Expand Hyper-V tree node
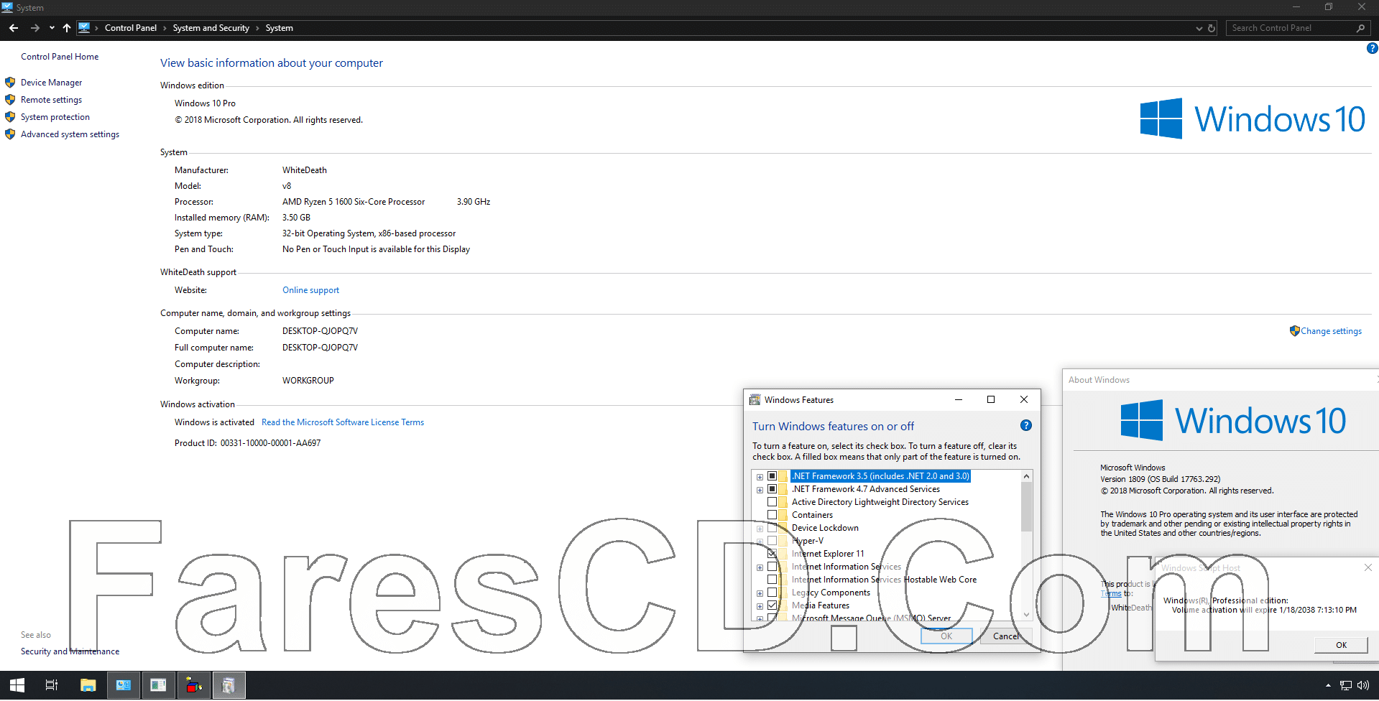 point(760,542)
